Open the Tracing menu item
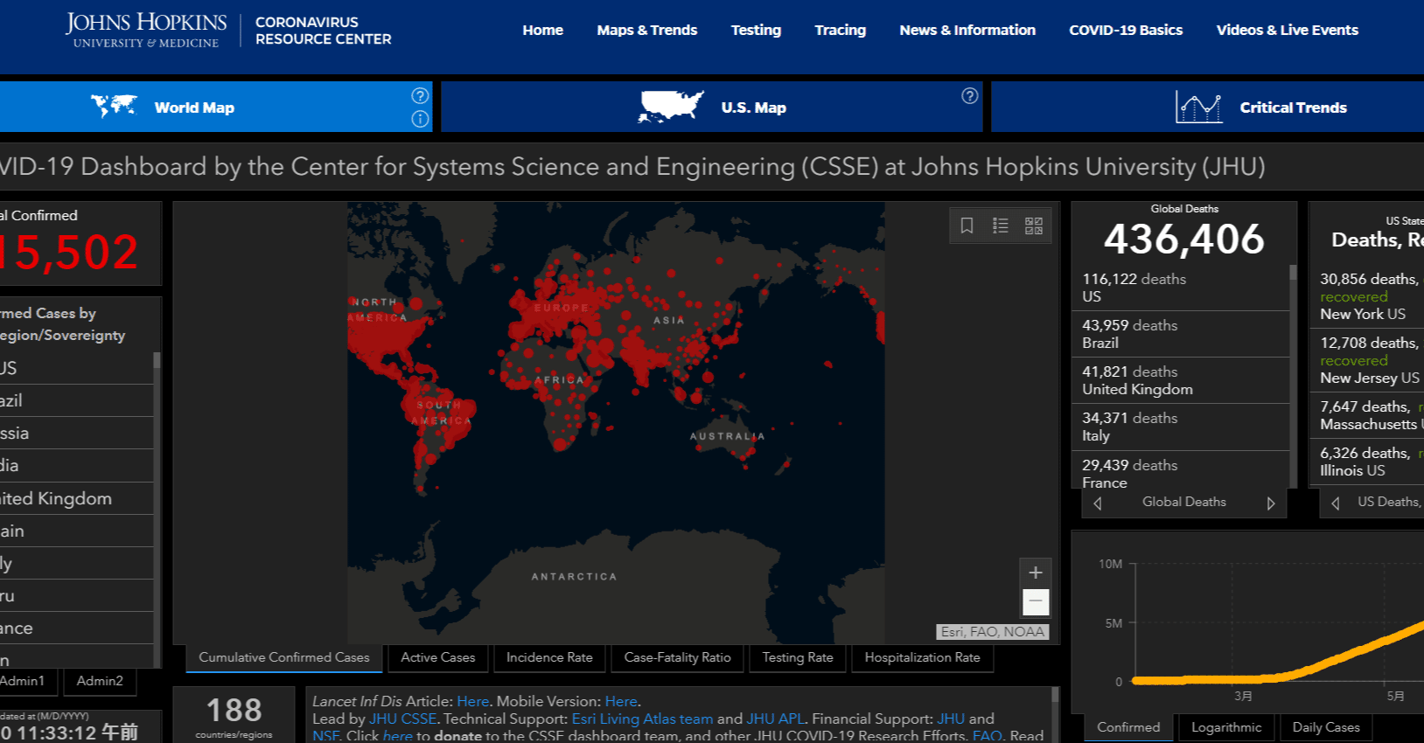1424x743 pixels. pyautogui.click(x=841, y=30)
